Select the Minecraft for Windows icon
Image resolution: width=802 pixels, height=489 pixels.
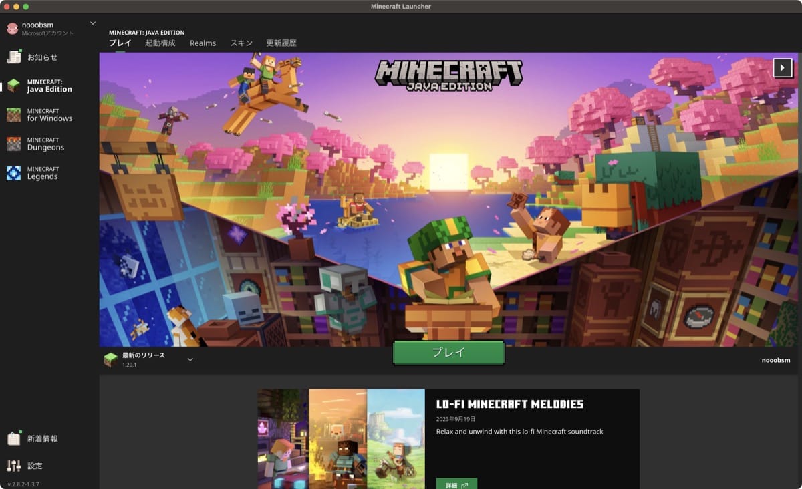click(13, 115)
